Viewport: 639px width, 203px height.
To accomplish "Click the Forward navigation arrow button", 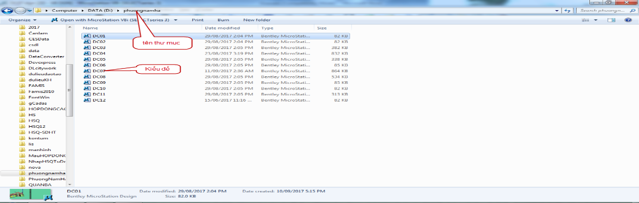I will click(20, 10).
